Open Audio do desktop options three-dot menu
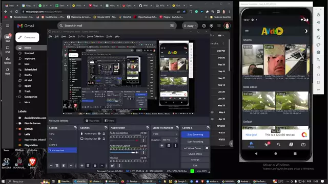Viewport: 328px width, 184px height. pyautogui.click(x=143, y=141)
